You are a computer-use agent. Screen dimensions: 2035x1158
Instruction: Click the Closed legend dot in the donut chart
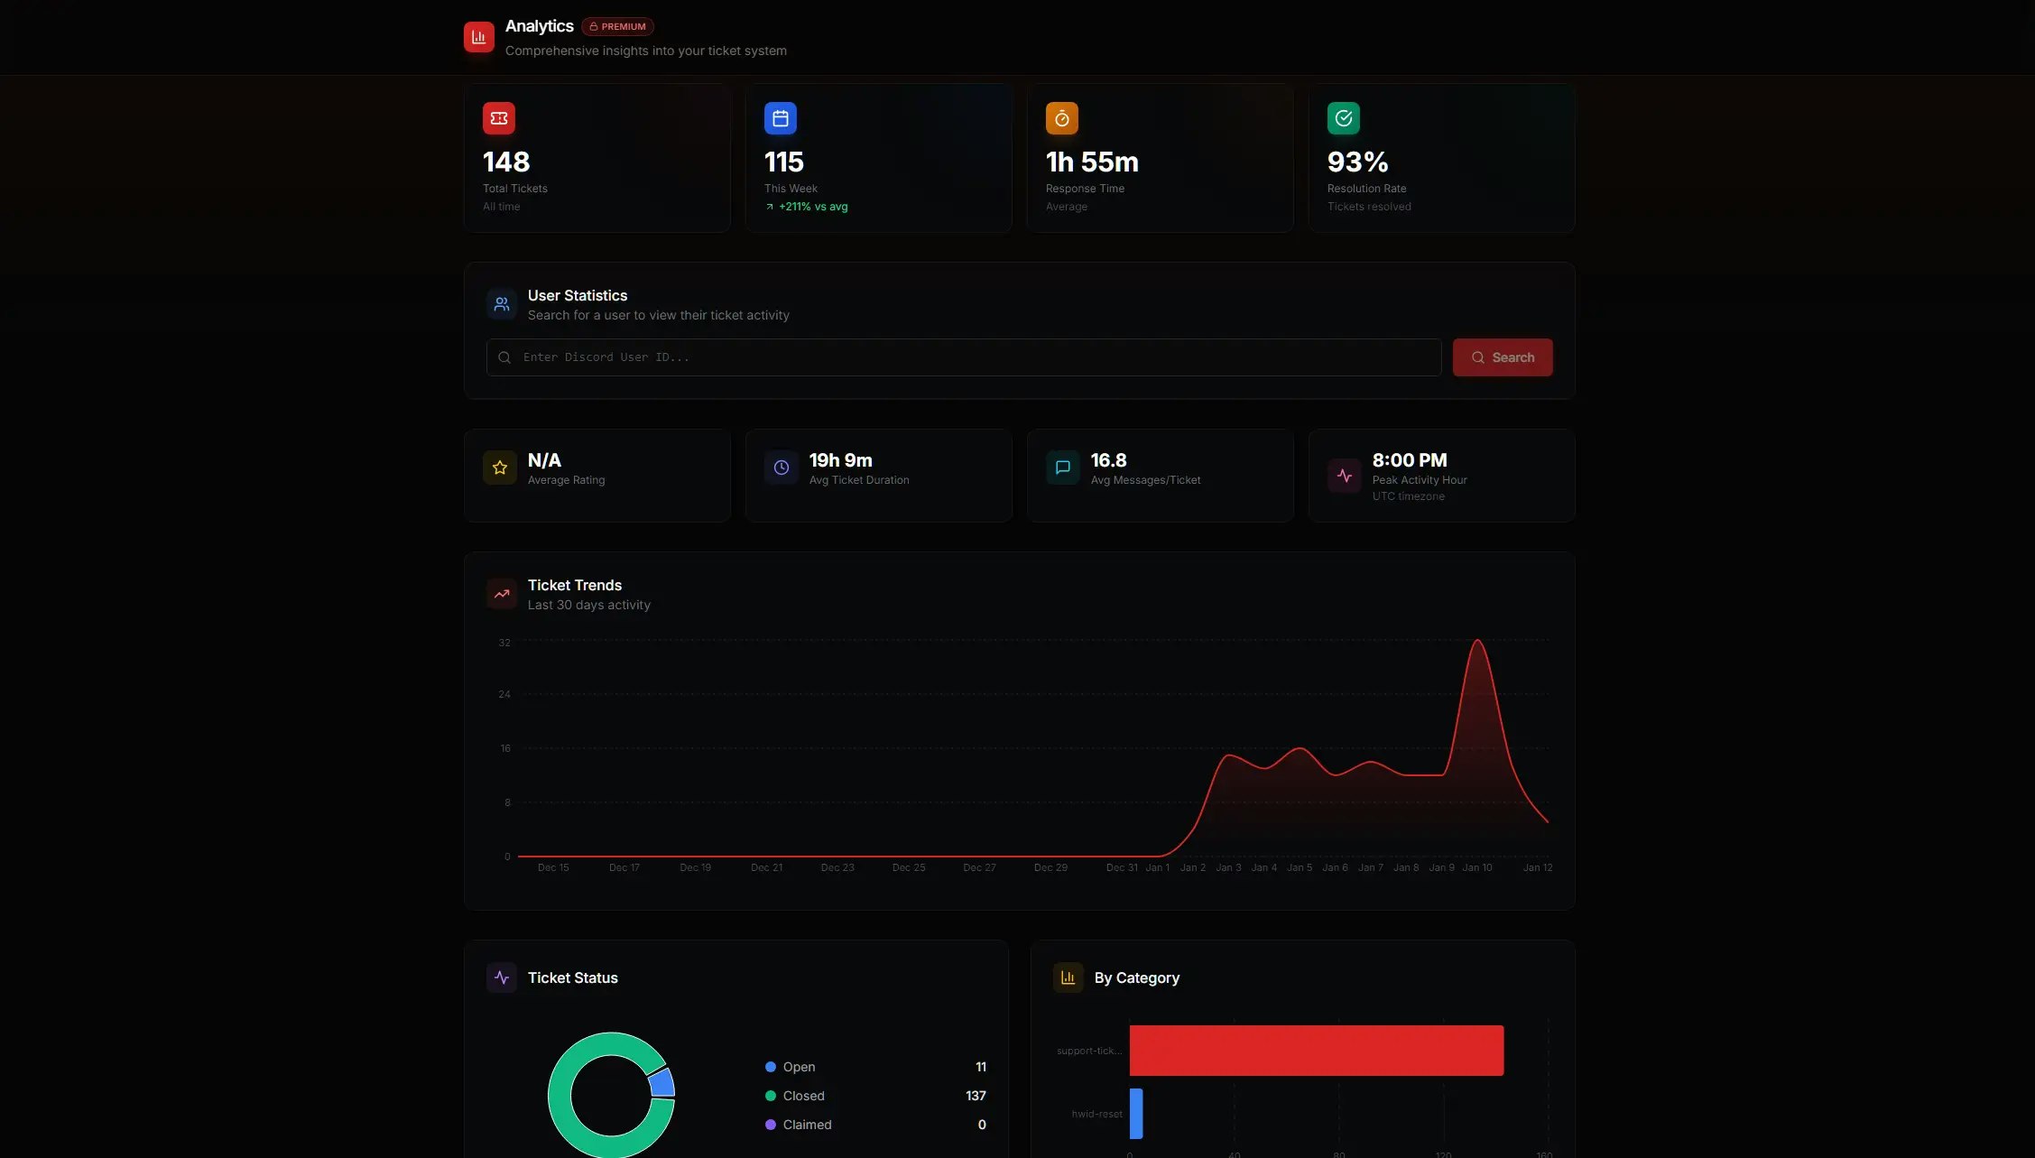769,1096
